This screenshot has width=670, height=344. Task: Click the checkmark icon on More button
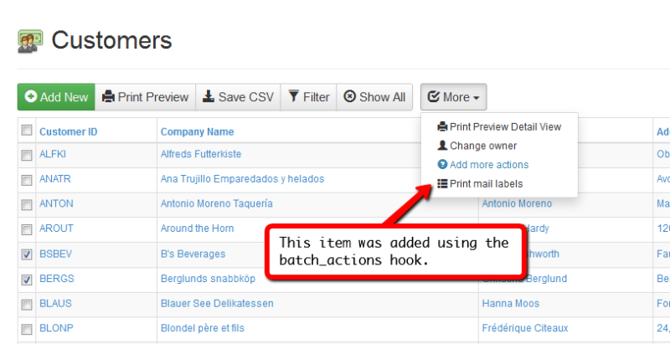(x=433, y=97)
